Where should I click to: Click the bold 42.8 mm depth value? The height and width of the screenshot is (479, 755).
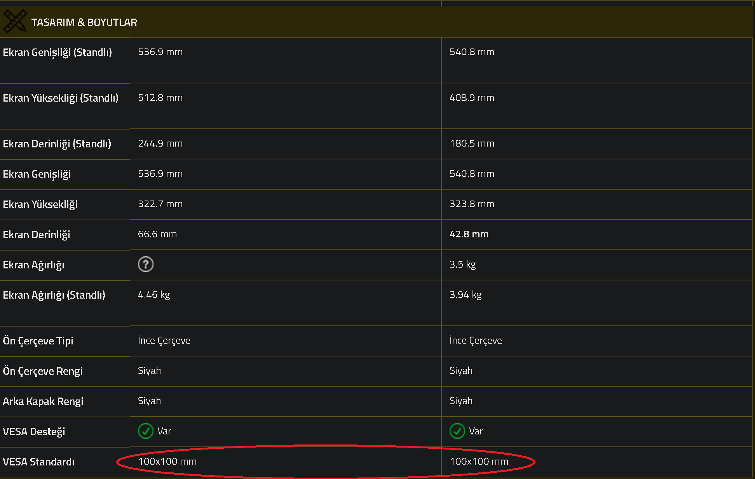469,234
